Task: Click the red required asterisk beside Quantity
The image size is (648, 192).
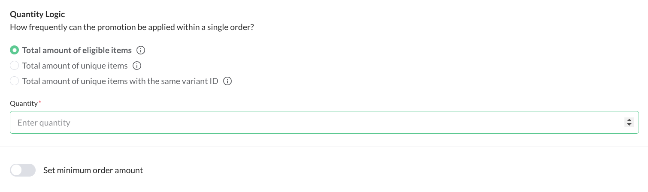Action: tap(40, 103)
